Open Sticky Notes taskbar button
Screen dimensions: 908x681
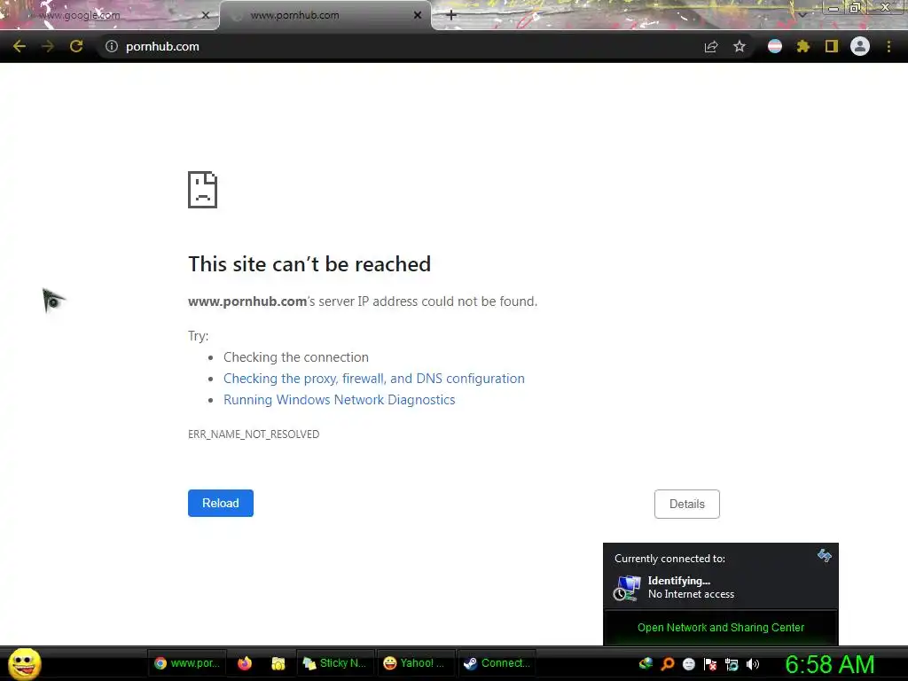point(334,663)
